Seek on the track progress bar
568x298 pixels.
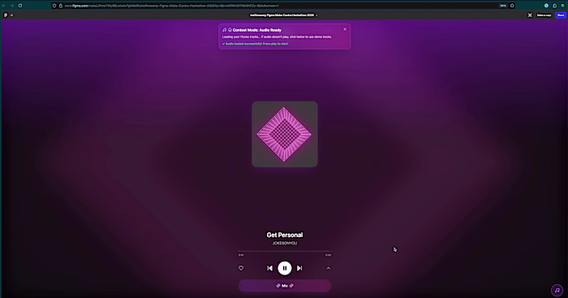pos(284,251)
